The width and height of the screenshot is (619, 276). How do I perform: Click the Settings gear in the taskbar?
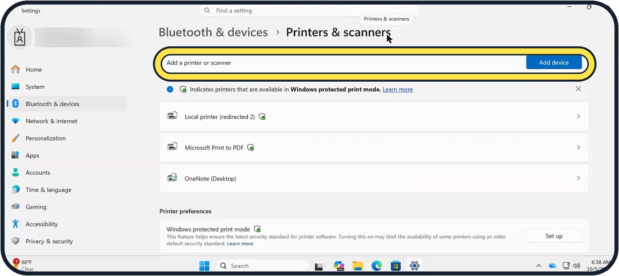pos(414,266)
